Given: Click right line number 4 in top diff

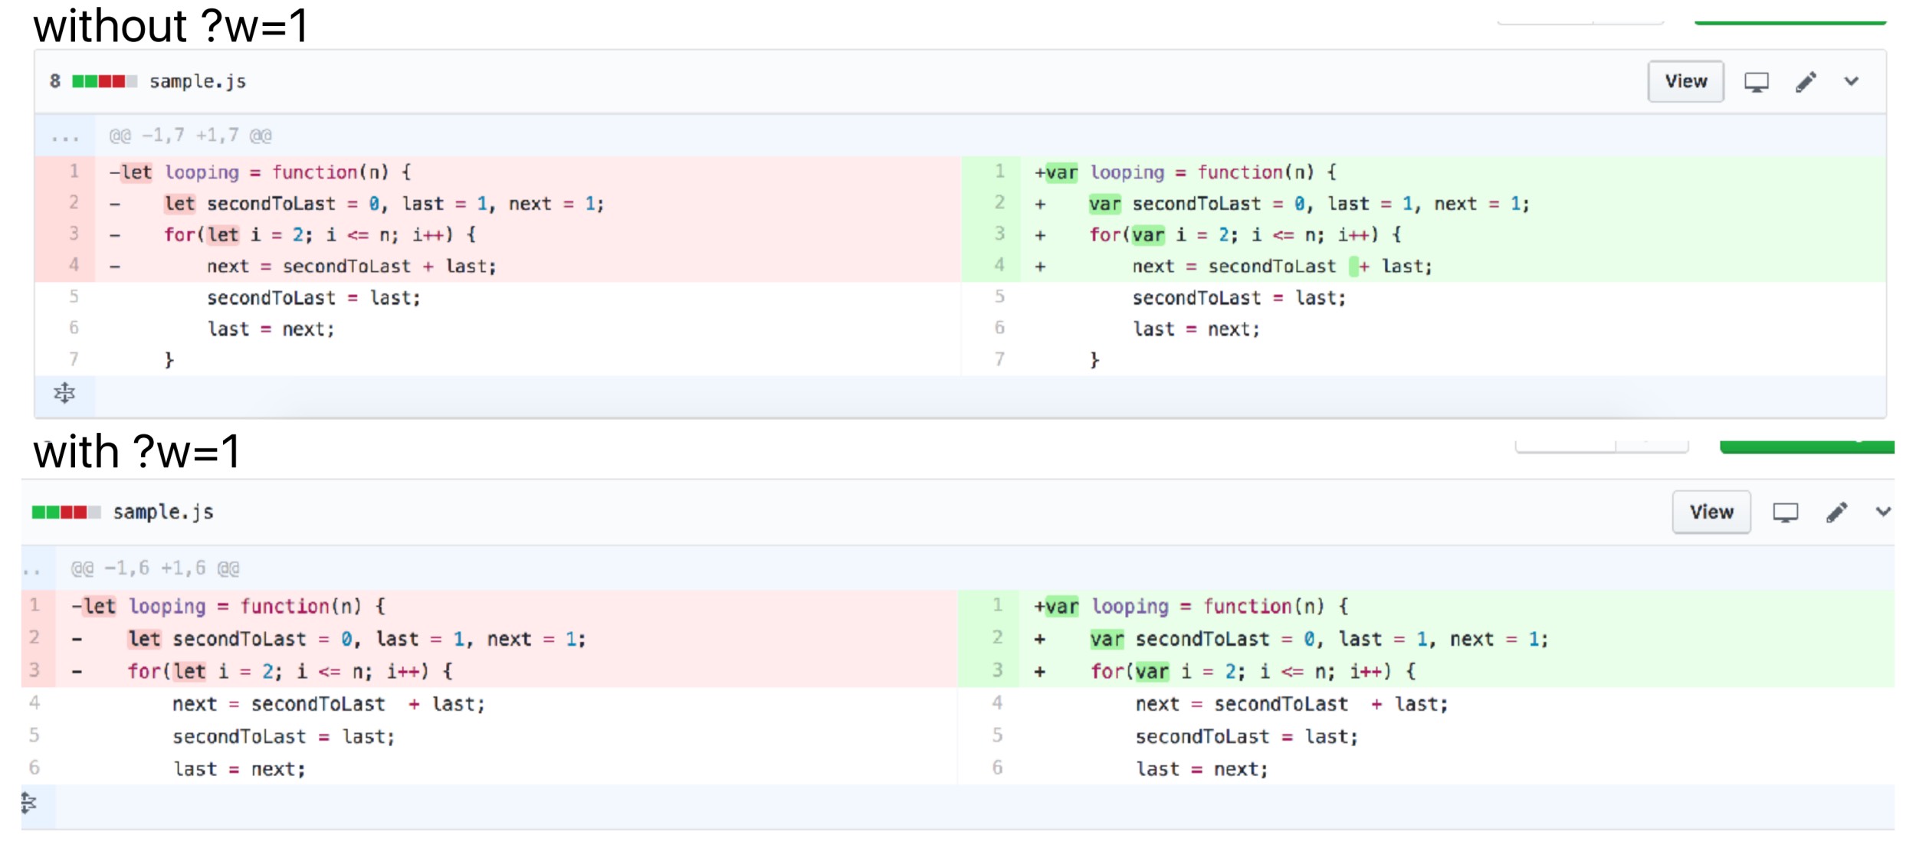Looking at the screenshot, I should click(x=999, y=265).
